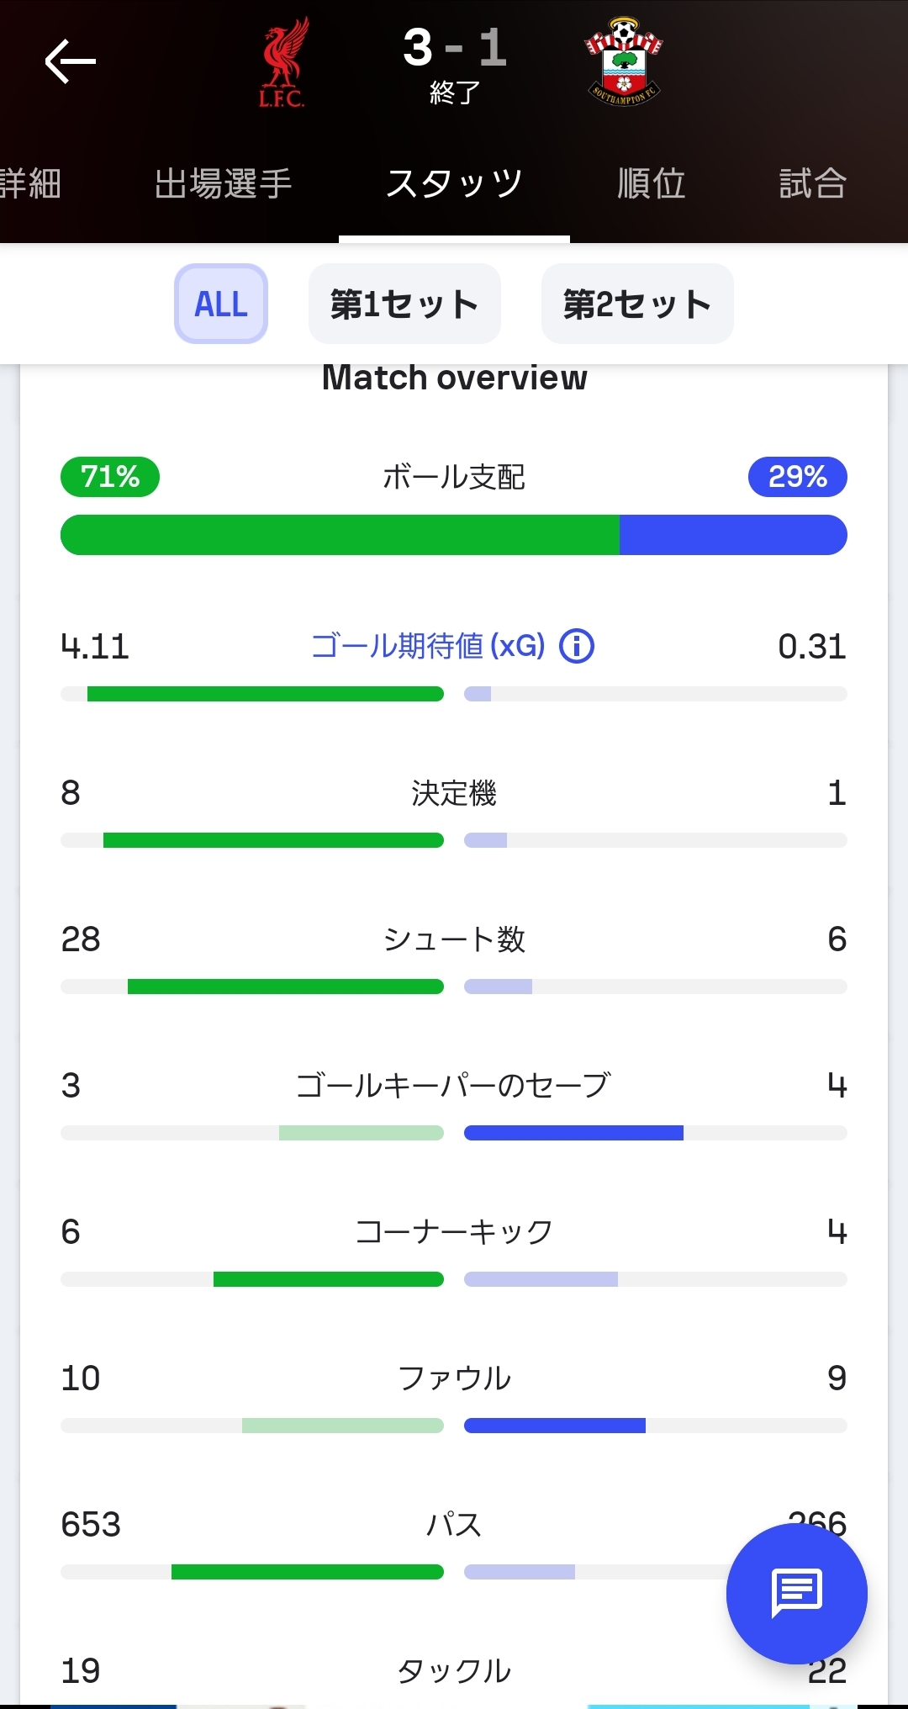Tap the back arrow icon
The image size is (908, 1709).
tap(71, 61)
